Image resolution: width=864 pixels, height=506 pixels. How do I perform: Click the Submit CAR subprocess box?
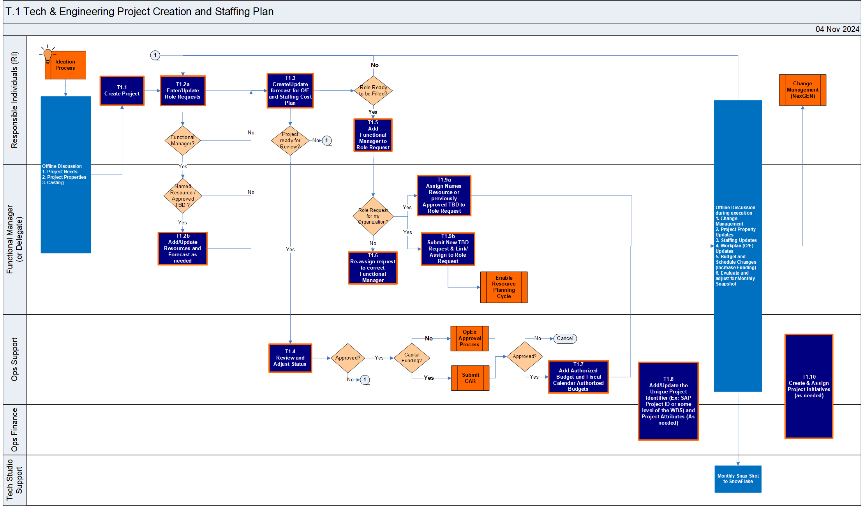point(470,378)
